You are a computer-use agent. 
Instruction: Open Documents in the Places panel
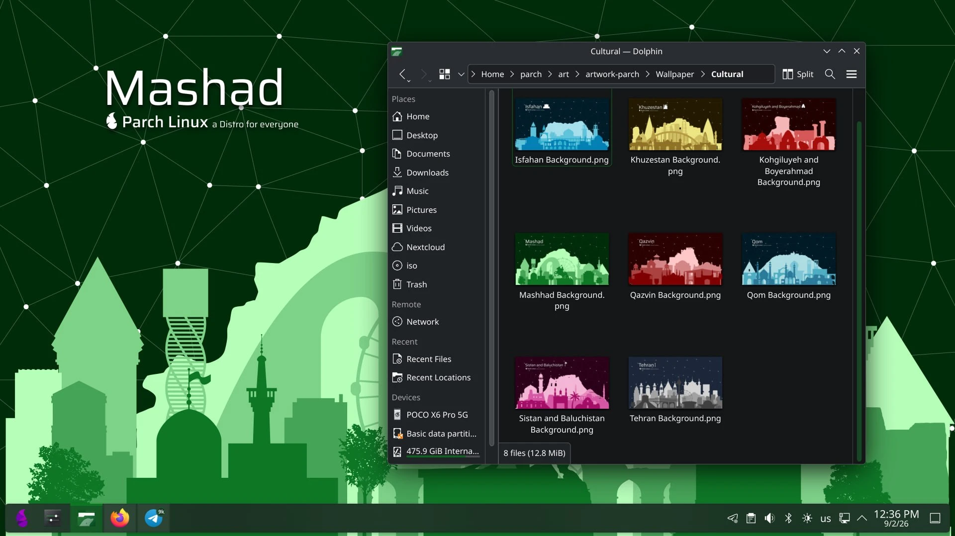click(436, 154)
